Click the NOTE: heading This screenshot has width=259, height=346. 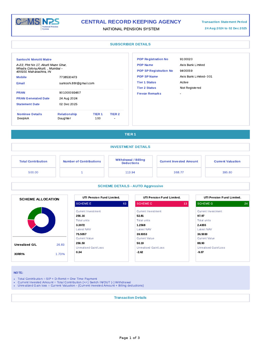[18, 273]
